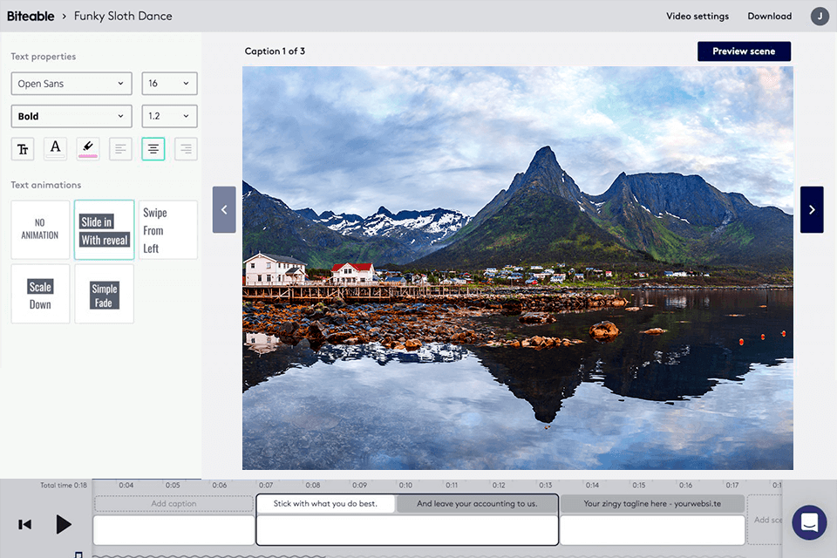
Task: Open Video settings from the top bar
Action: [x=697, y=16]
